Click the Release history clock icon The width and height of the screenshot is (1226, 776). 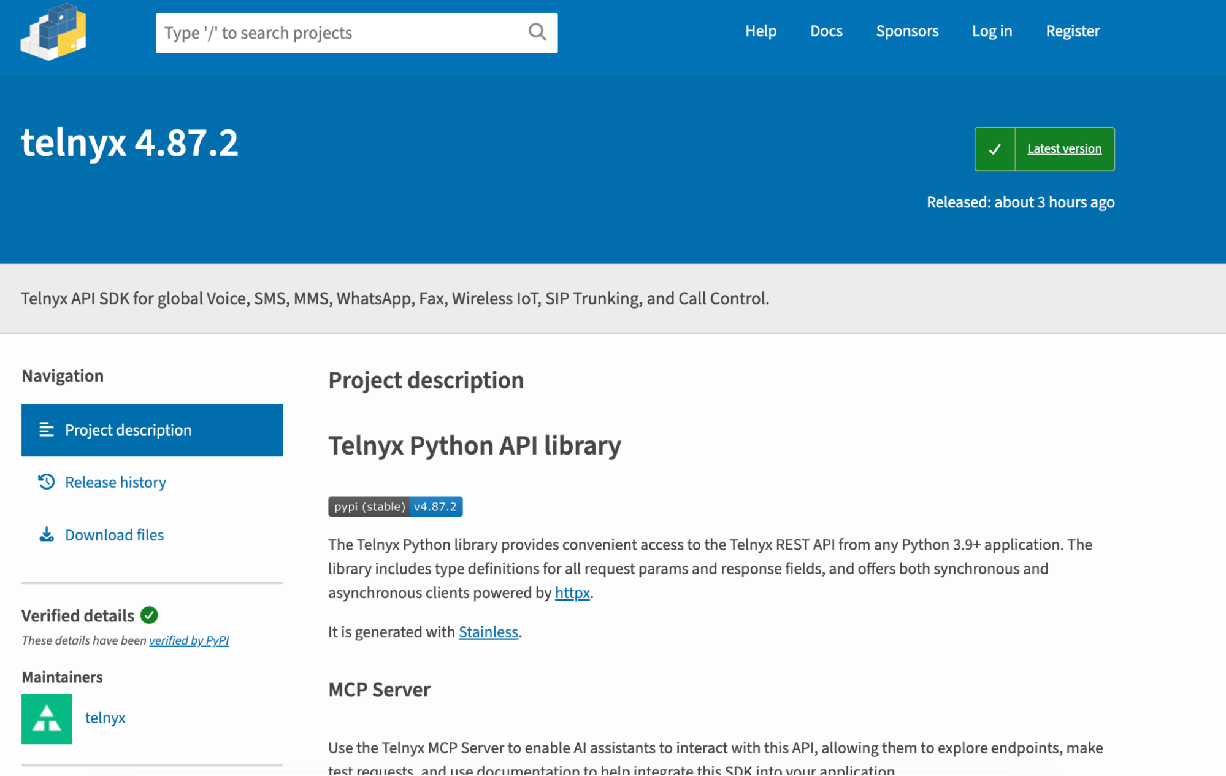coord(47,482)
